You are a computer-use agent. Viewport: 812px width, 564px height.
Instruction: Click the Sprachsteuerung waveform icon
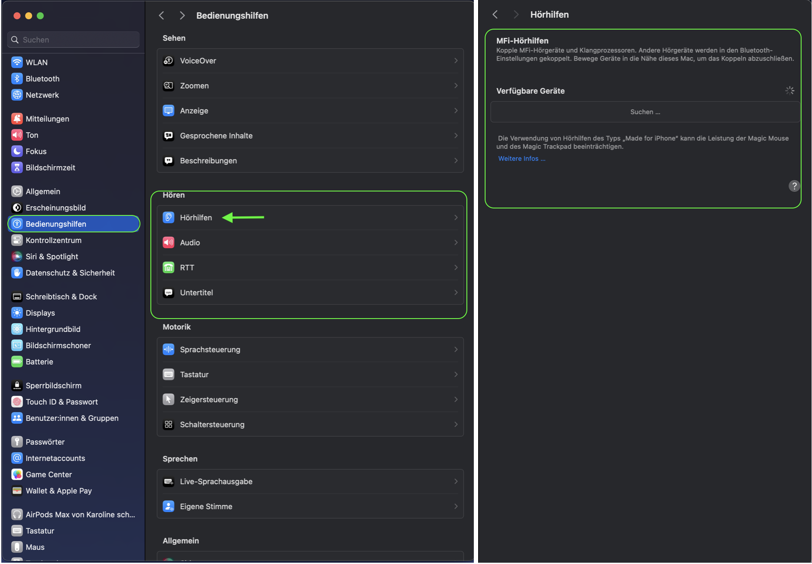coord(168,349)
